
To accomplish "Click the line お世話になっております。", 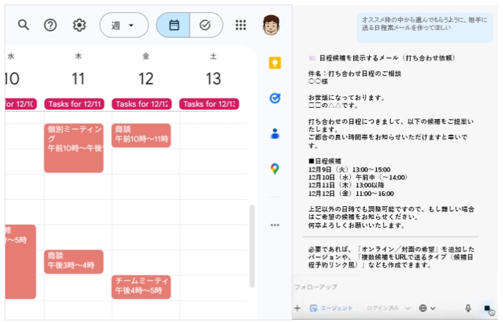I will (346, 98).
